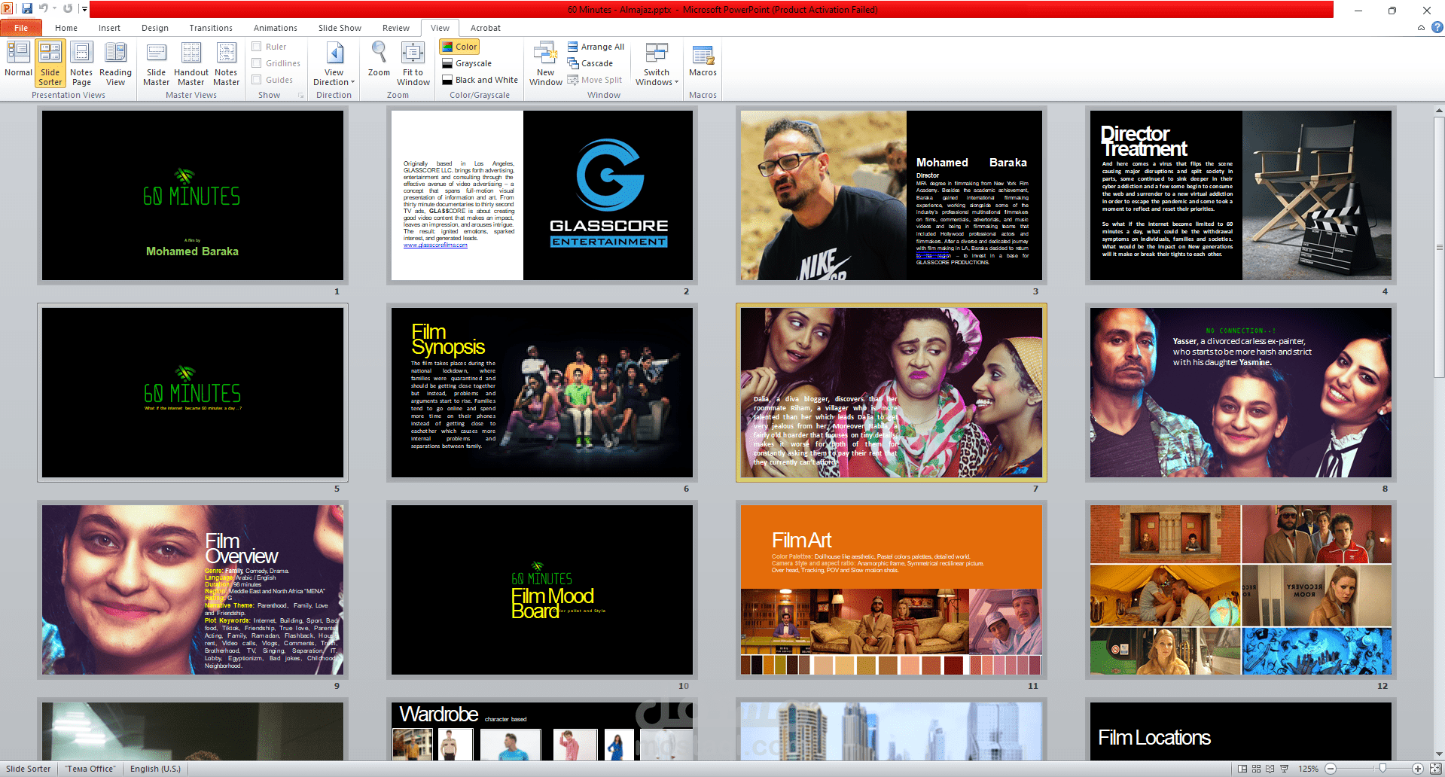Screen dimensions: 1445x777
Task: Click status bar Slide Sorter shortcut
Action: 1256,769
